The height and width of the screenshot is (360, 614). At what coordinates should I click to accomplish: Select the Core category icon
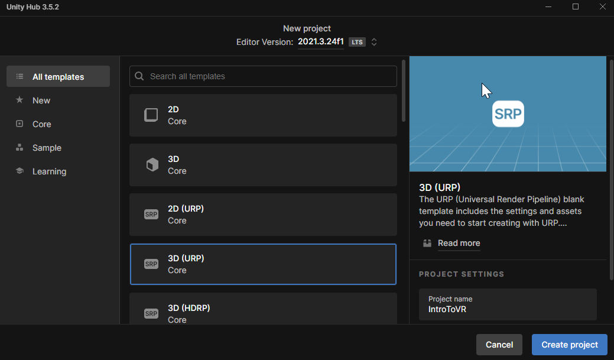coord(20,124)
